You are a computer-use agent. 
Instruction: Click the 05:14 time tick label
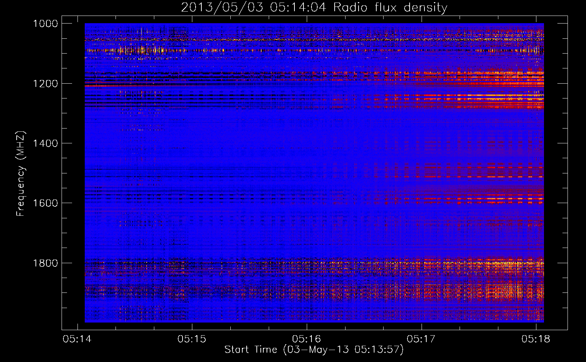[x=77, y=339]
